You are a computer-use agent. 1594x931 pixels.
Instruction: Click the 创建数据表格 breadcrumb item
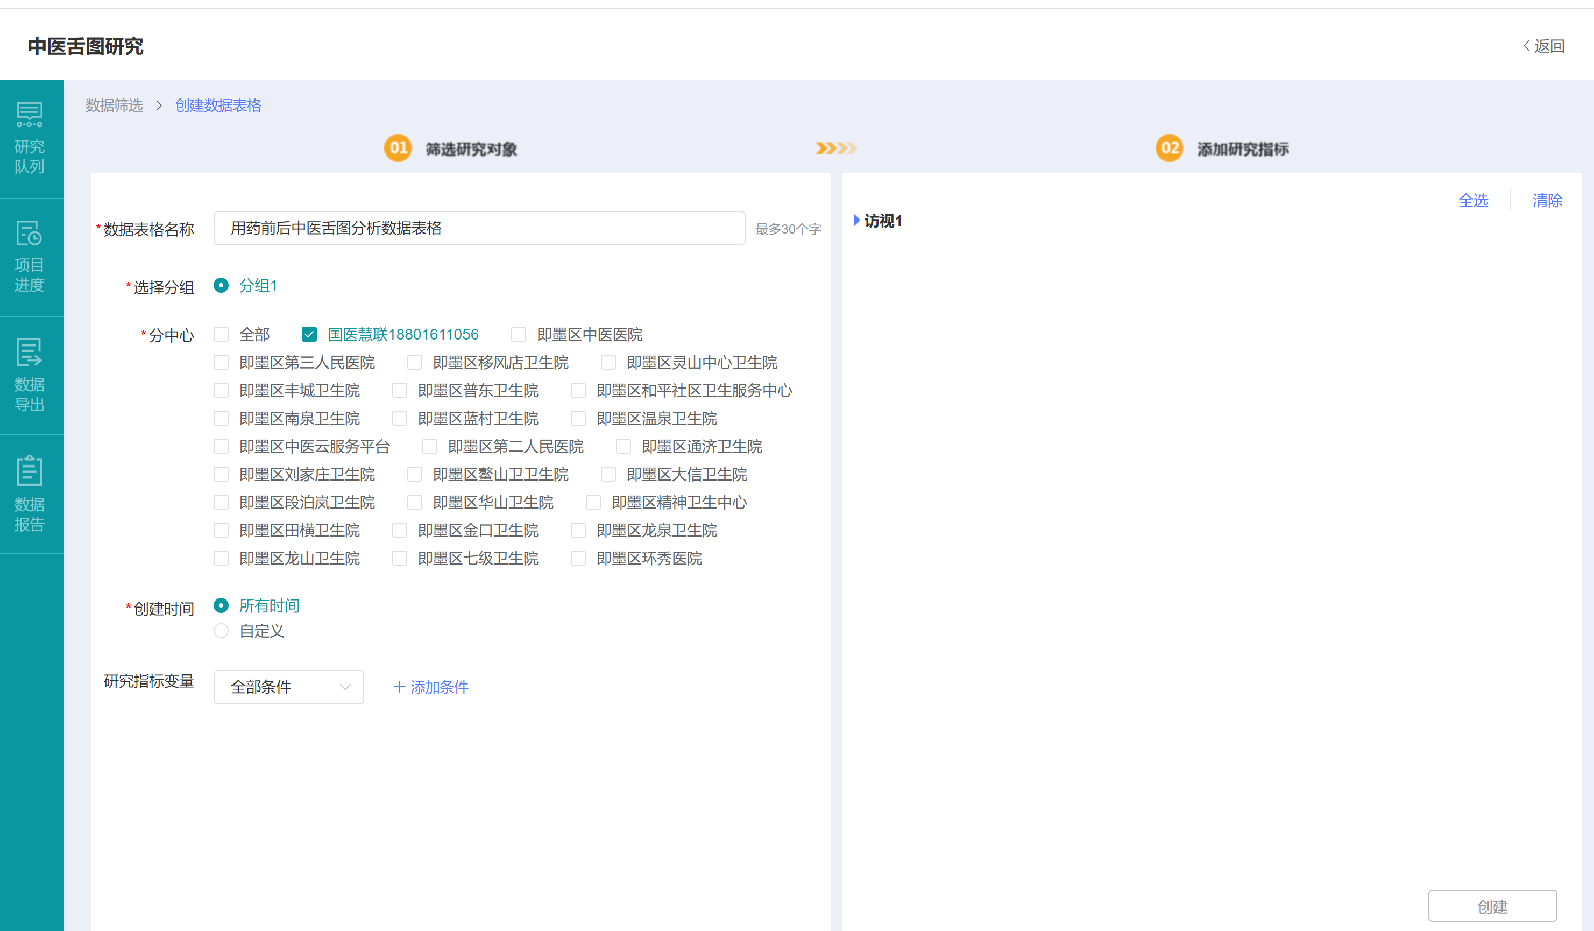point(218,105)
